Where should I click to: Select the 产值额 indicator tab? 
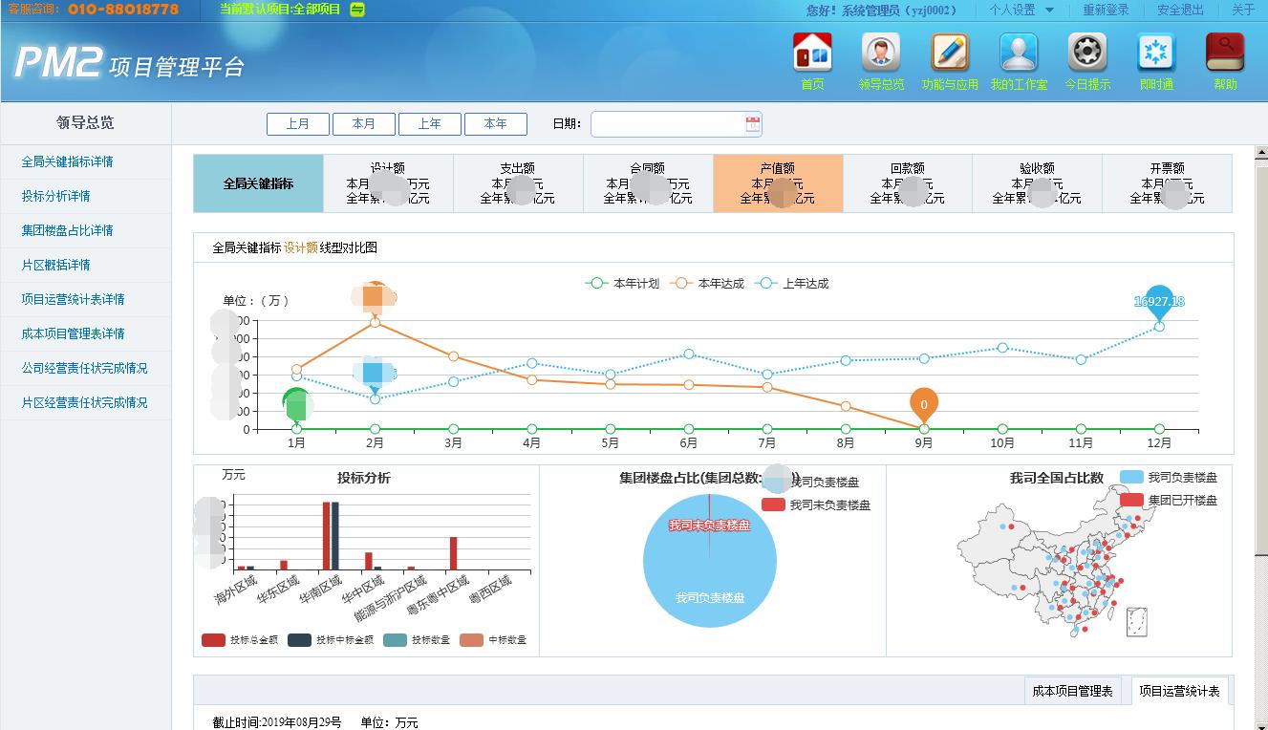point(778,183)
